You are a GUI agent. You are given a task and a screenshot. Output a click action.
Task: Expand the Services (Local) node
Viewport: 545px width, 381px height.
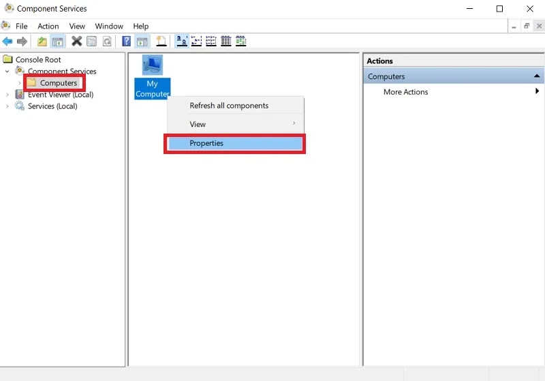7,106
